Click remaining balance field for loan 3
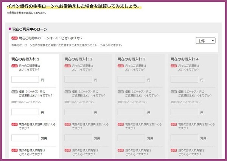 (131, 138)
